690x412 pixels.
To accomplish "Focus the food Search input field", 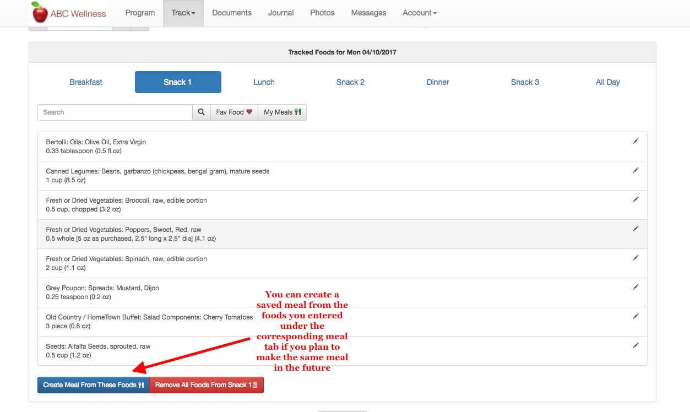I will [x=115, y=112].
